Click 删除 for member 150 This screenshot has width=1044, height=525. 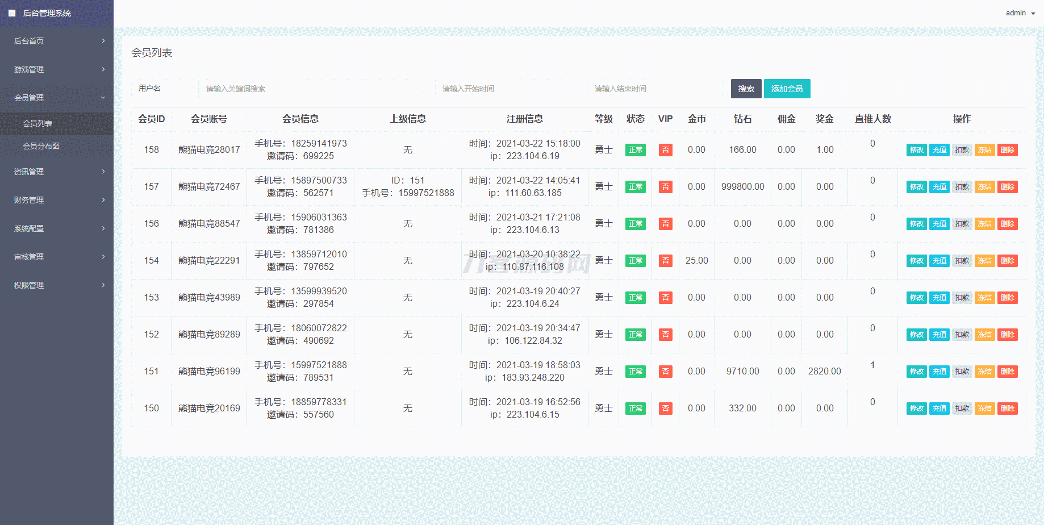[1007, 409]
